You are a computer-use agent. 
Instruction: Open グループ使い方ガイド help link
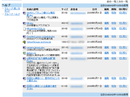(12, 10)
